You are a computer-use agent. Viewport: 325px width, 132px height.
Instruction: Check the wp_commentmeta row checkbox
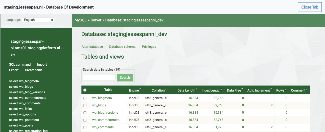coord(85,120)
